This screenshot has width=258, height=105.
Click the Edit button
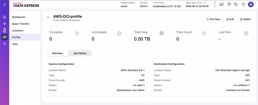click(x=230, y=19)
